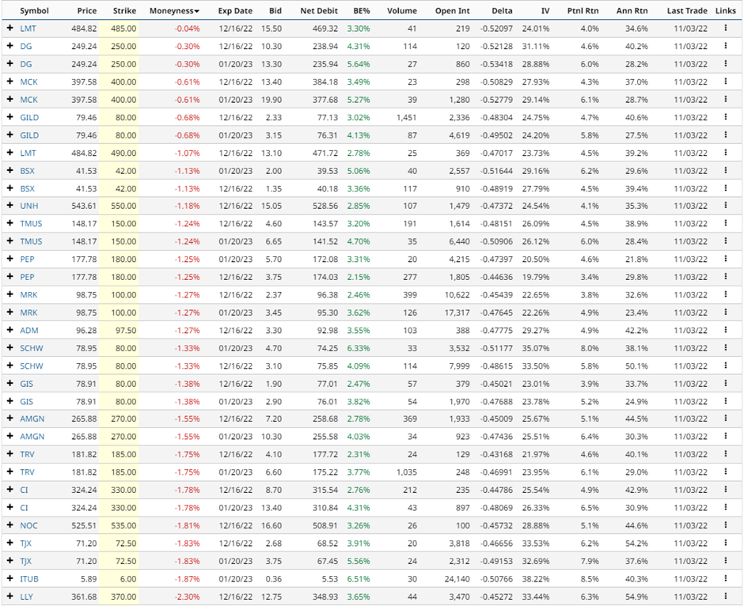
Task: Select the 17,317 open interest cell
Action: [457, 312]
